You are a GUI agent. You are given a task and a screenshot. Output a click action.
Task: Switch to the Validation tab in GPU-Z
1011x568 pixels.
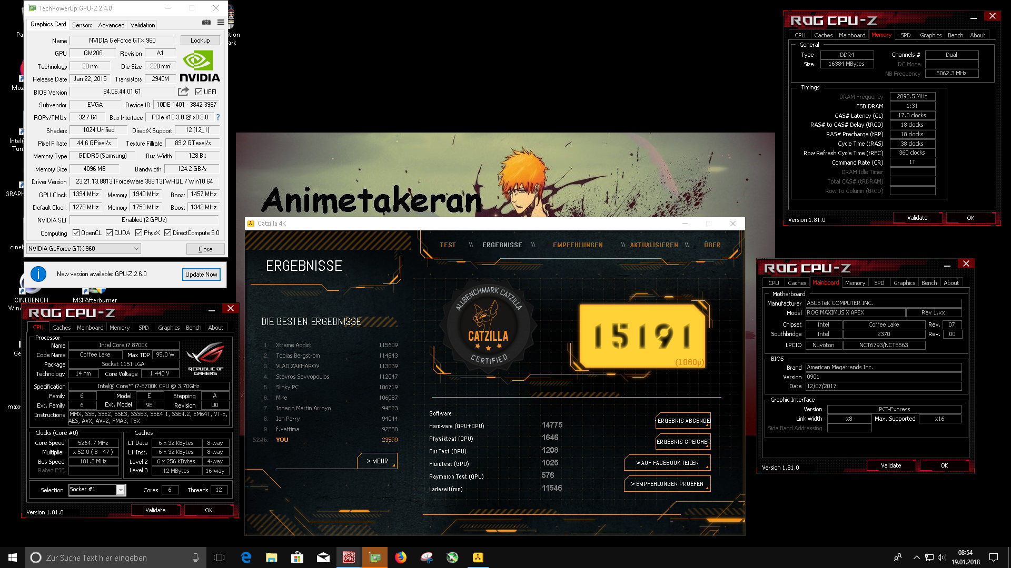[143, 25]
